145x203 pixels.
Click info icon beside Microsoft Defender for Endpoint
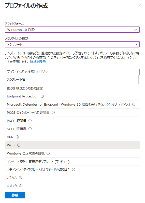pos(134,104)
